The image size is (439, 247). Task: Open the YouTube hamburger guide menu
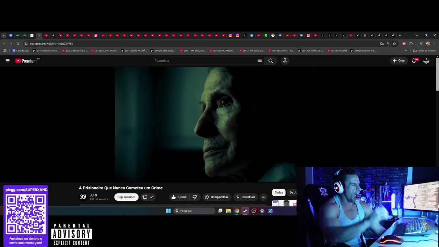[8, 61]
